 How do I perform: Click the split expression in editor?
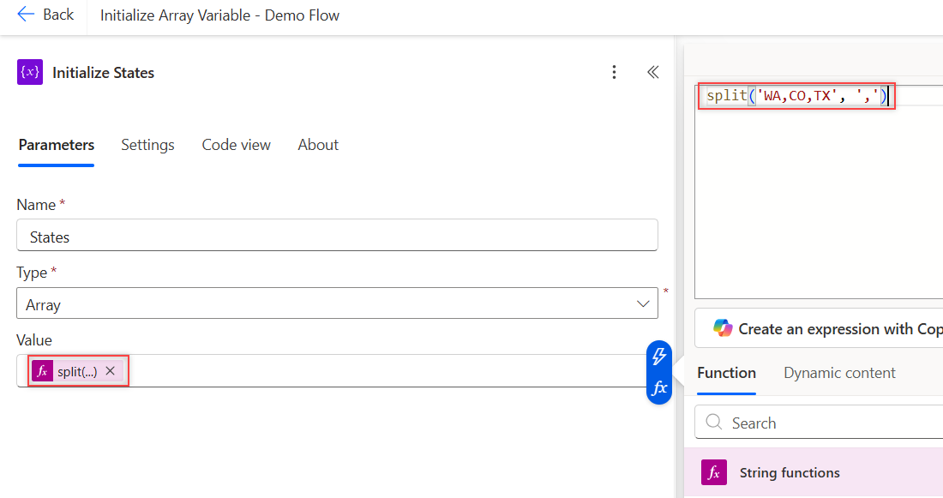point(797,96)
